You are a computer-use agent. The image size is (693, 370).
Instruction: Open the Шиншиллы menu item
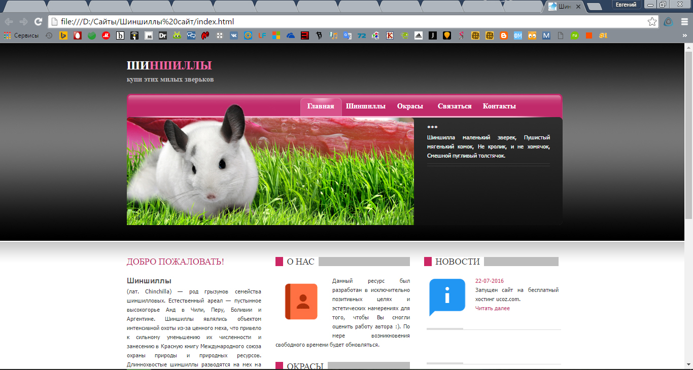366,106
